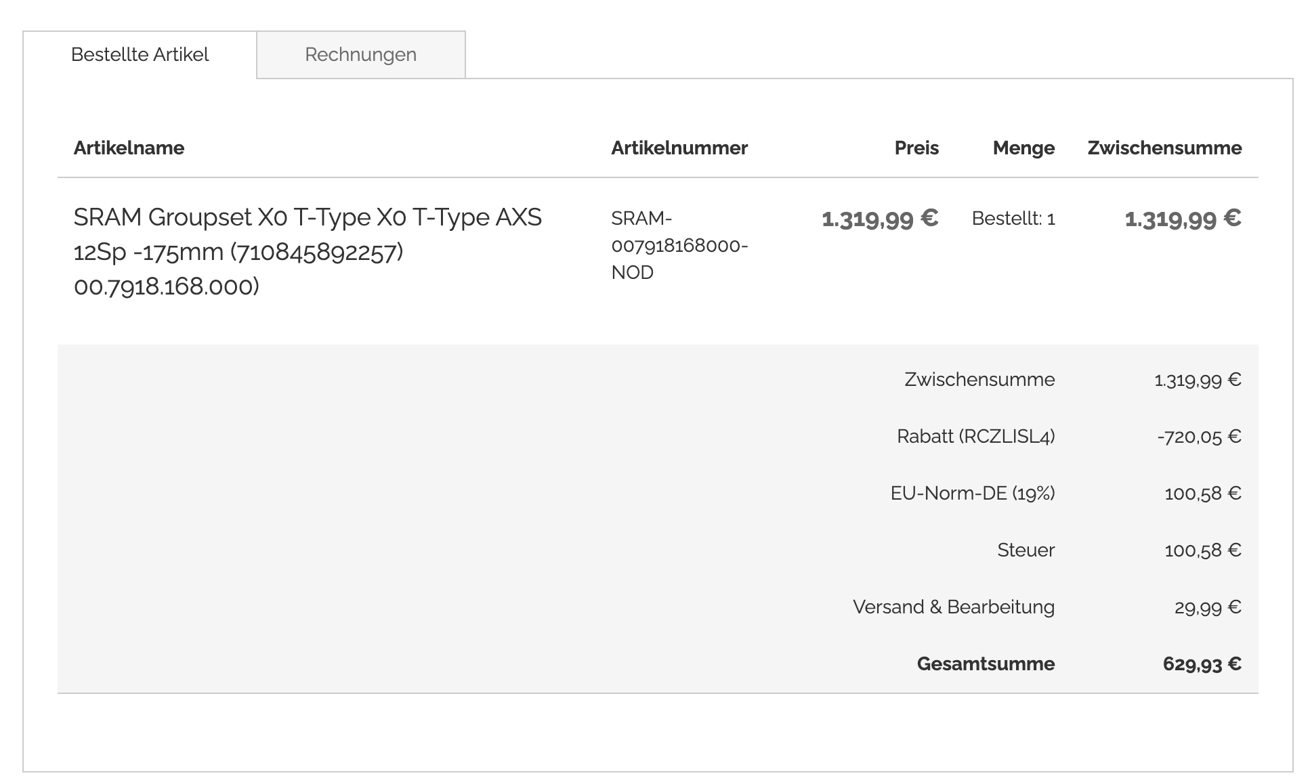Viewport: 1310px width, 784px height.
Task: Click the discount amount -720,05 €
Action: (1198, 437)
